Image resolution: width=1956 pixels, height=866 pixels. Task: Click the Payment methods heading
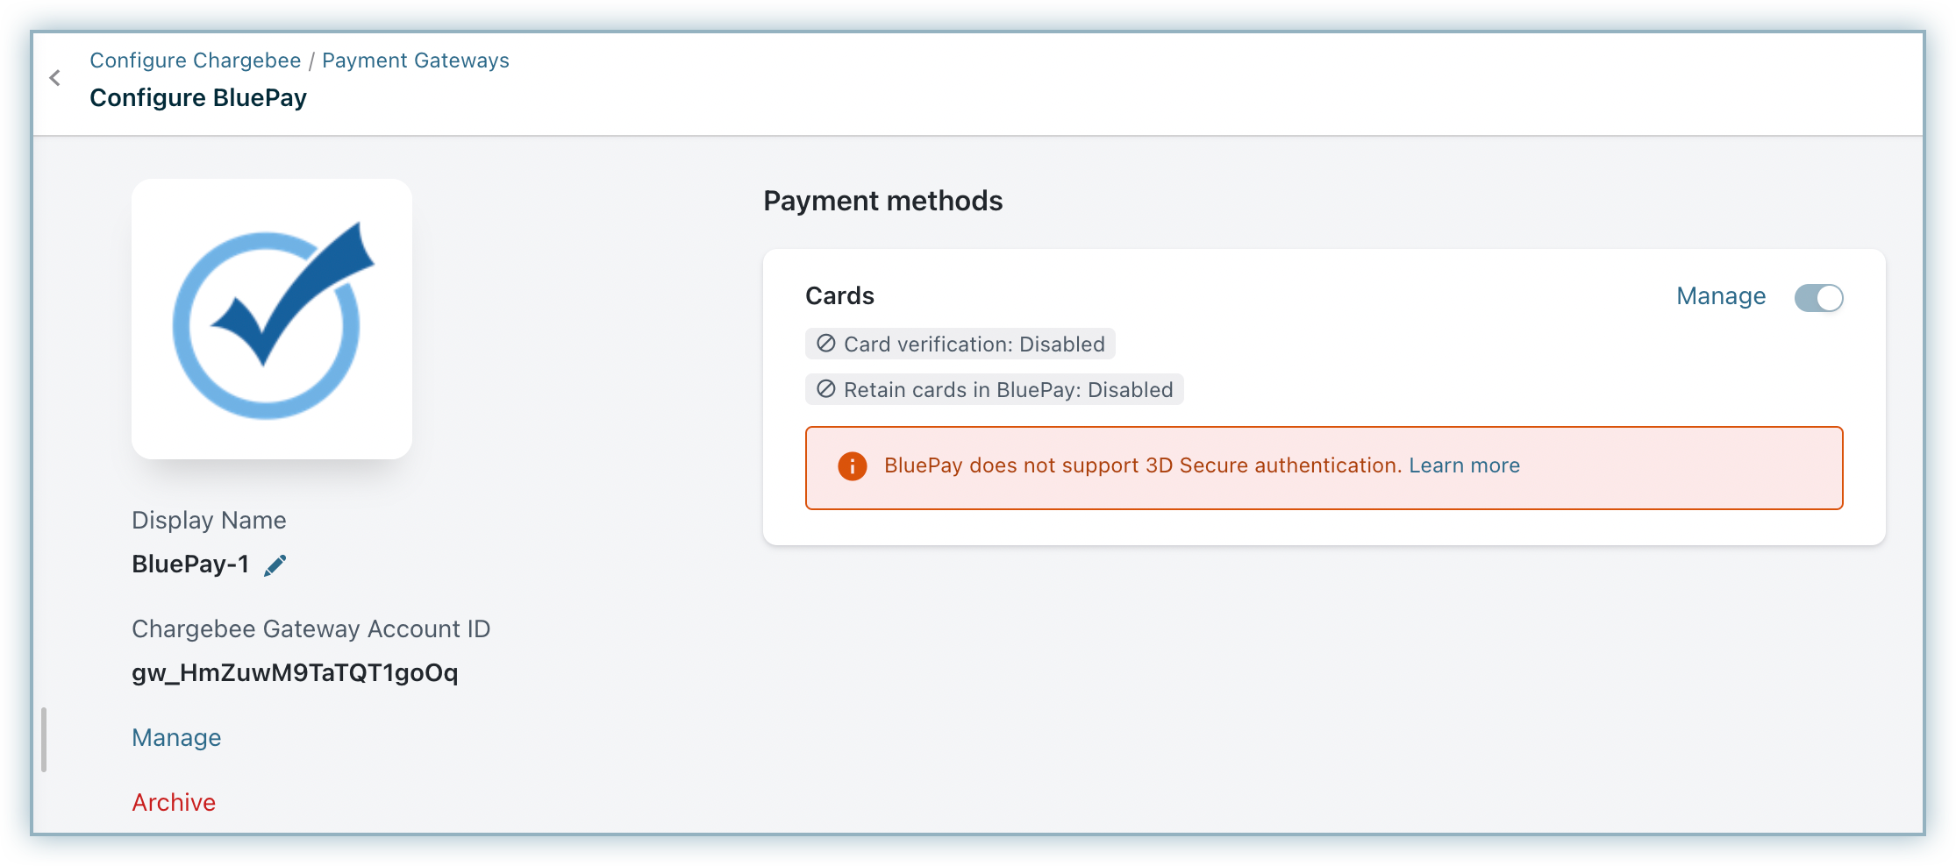click(882, 201)
